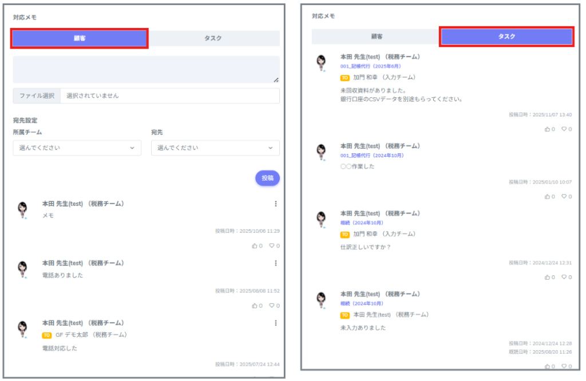The width and height of the screenshot is (586, 381).
Task: Click the memo text input area
Action: point(146,69)
